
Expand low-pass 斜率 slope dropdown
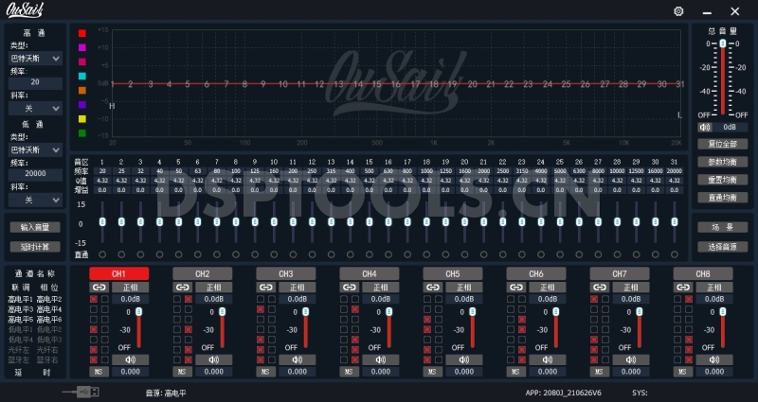click(x=35, y=200)
